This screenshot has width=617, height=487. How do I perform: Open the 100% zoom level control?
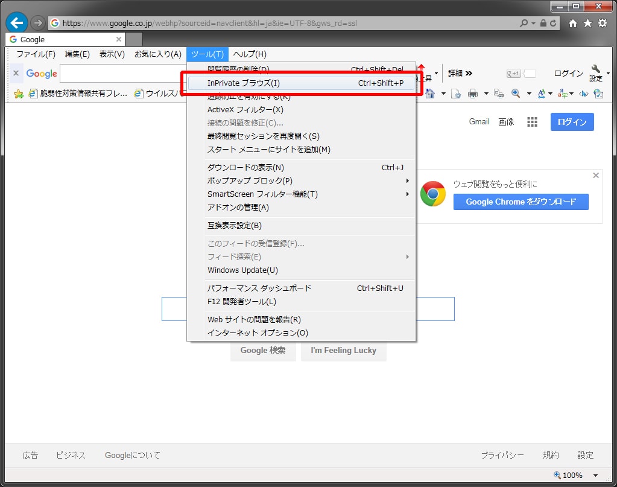pyautogui.click(x=572, y=476)
